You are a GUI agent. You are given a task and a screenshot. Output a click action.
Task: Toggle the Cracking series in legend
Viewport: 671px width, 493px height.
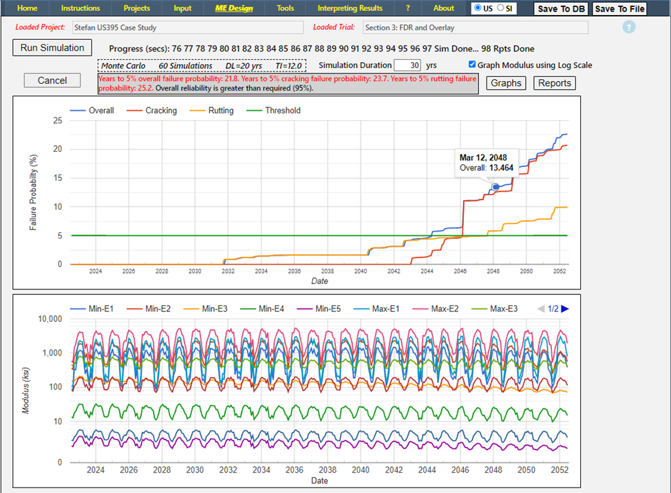(x=160, y=111)
